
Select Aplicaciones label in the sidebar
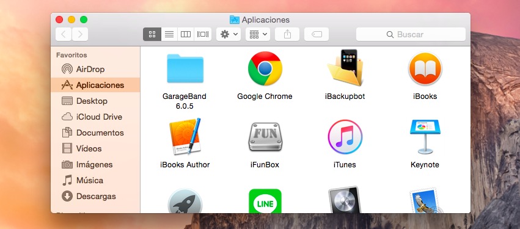coord(100,85)
